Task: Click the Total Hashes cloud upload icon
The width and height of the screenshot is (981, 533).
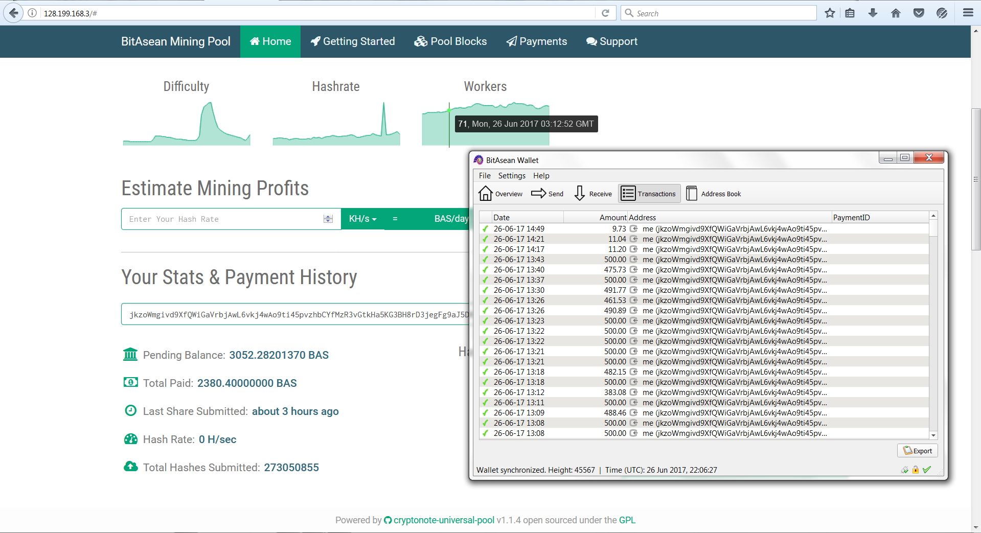Action: (131, 466)
